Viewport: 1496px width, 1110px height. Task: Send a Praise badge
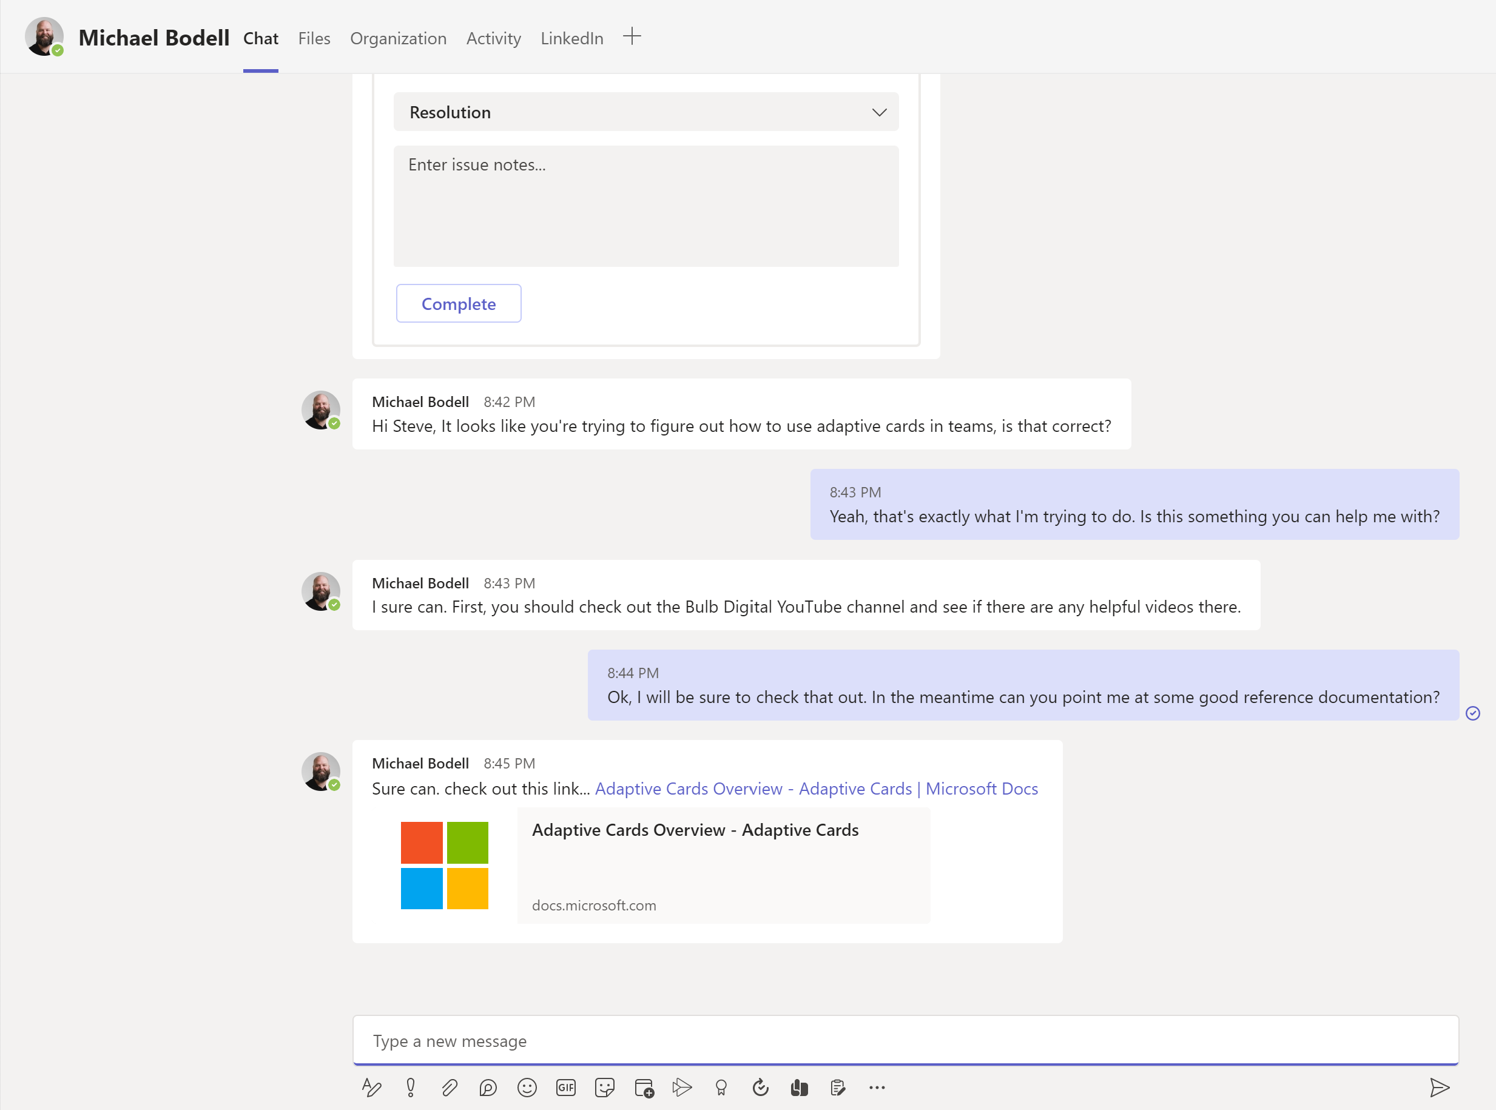(x=721, y=1087)
